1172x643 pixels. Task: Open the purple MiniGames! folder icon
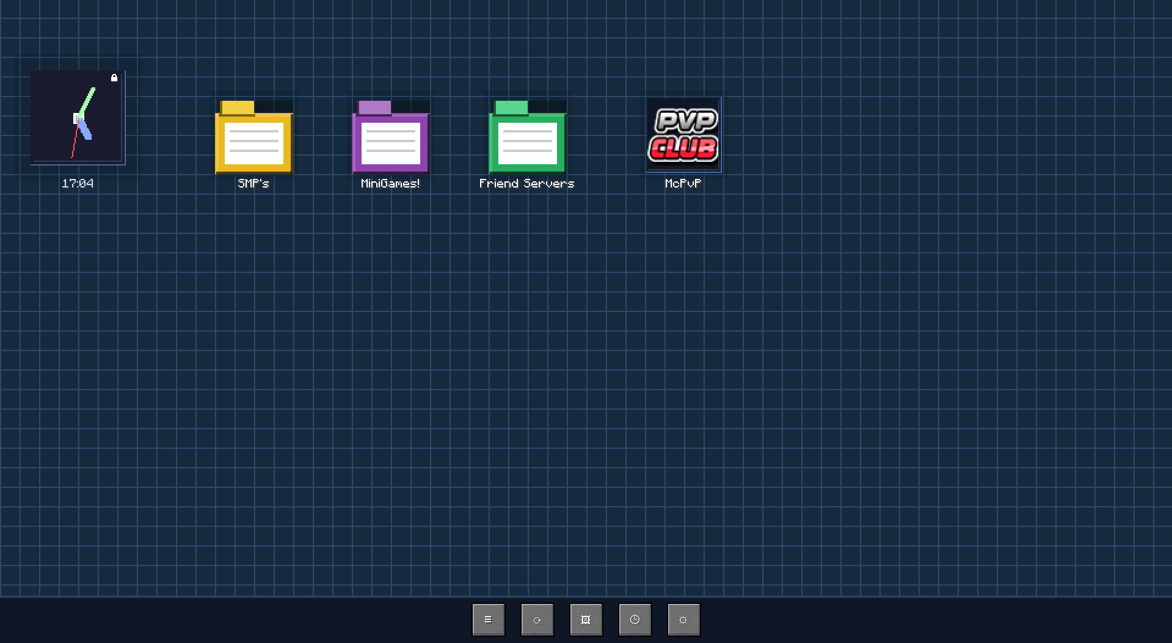point(390,137)
